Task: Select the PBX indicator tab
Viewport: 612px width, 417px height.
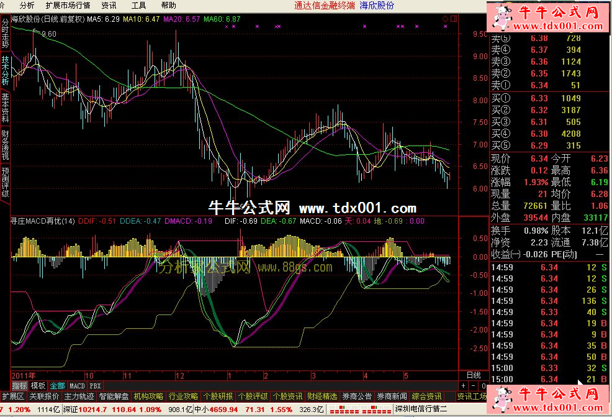Action: (x=95, y=386)
